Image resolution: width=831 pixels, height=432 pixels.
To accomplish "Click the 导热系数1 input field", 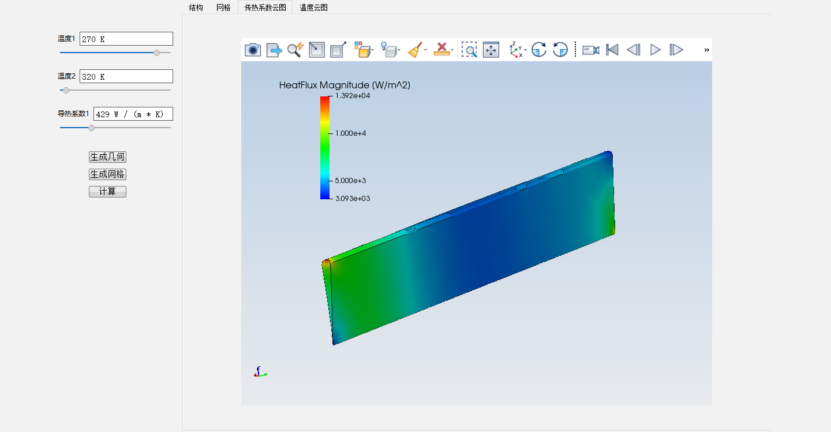I will coord(133,114).
